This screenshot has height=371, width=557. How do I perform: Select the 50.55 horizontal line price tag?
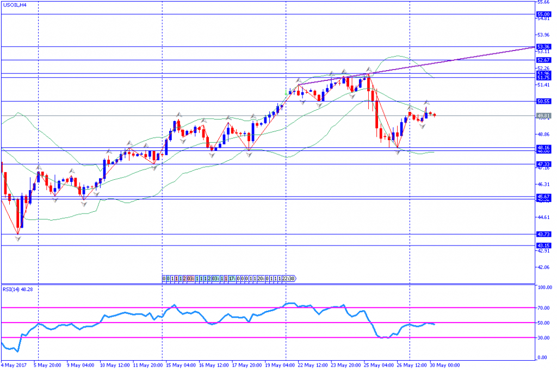click(543, 101)
